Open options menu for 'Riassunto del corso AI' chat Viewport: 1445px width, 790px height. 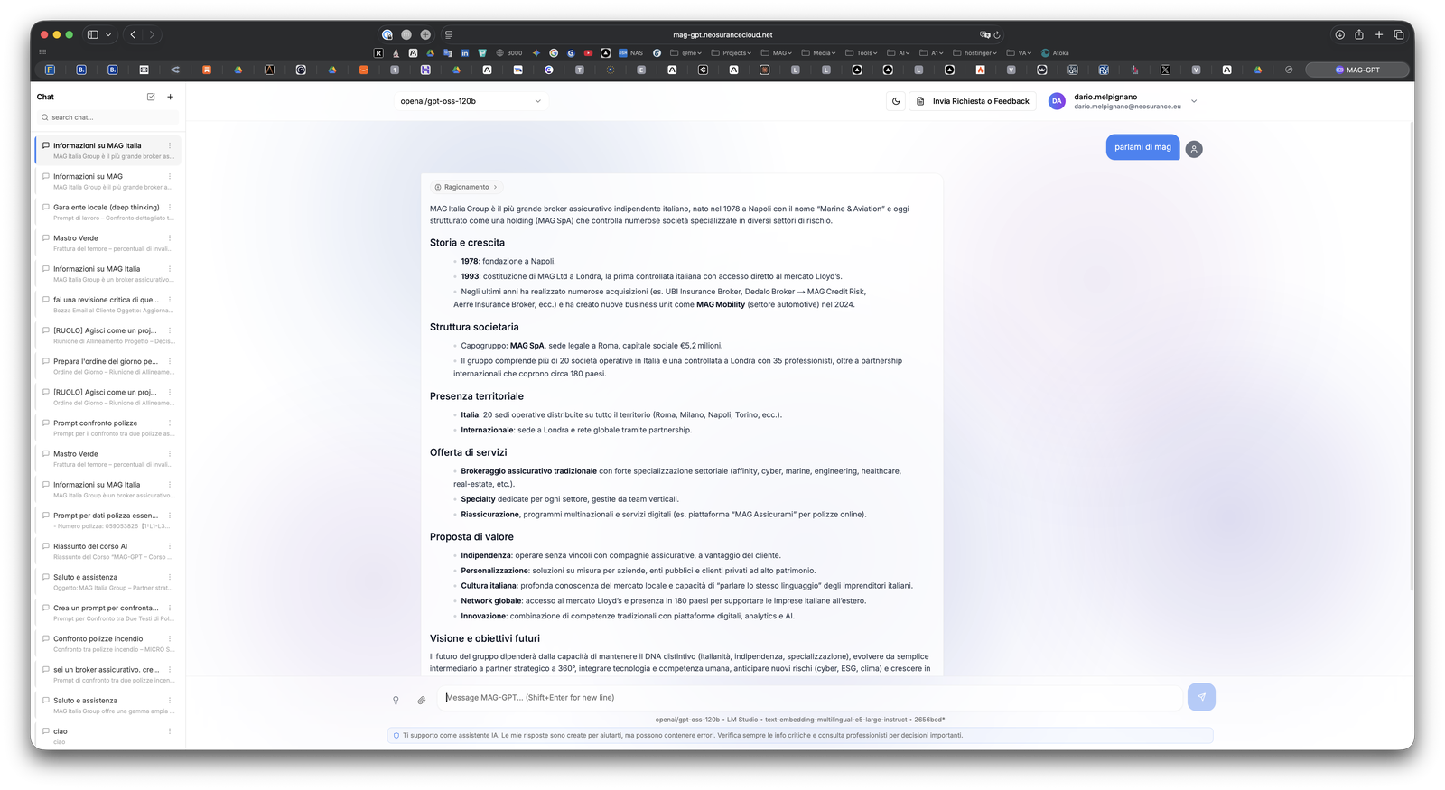tap(170, 546)
